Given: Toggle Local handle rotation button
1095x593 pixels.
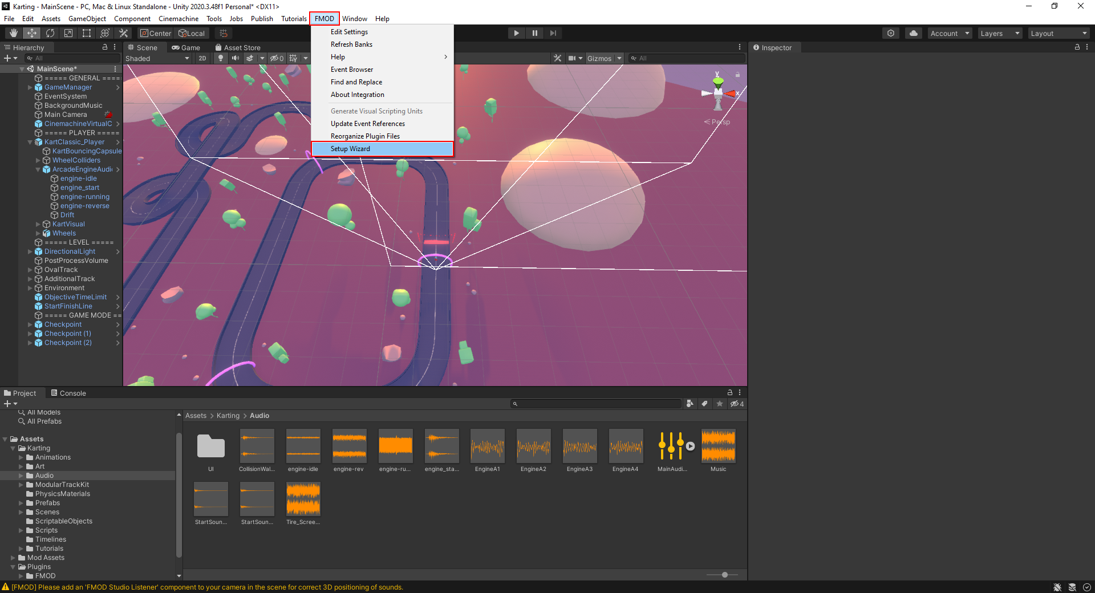Looking at the screenshot, I should pos(191,33).
